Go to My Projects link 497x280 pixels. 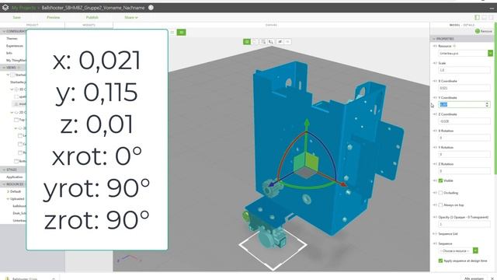(x=23, y=7)
